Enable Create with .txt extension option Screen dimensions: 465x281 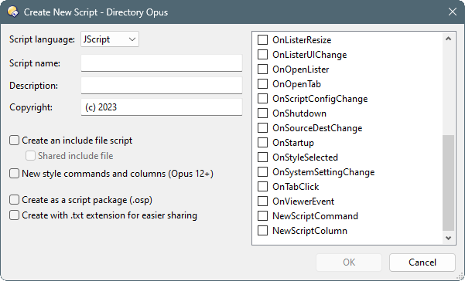14,215
